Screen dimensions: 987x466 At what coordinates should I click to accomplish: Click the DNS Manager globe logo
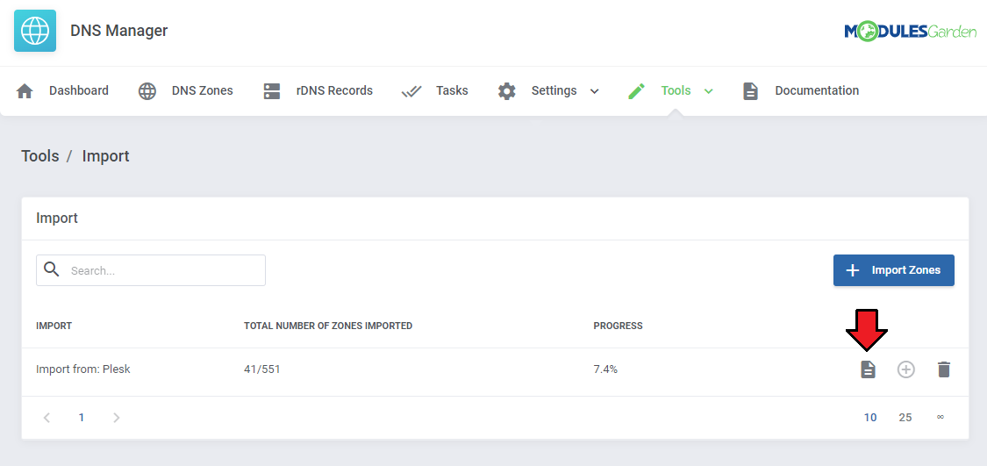(x=34, y=30)
